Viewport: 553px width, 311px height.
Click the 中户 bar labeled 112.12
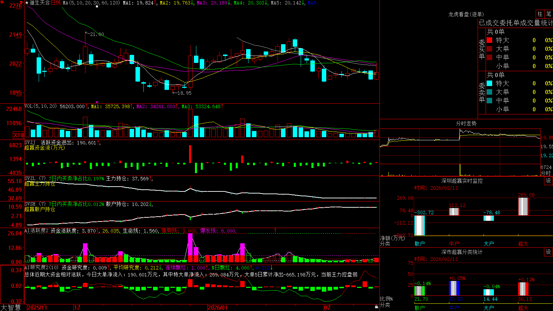pyautogui.click(x=454, y=212)
